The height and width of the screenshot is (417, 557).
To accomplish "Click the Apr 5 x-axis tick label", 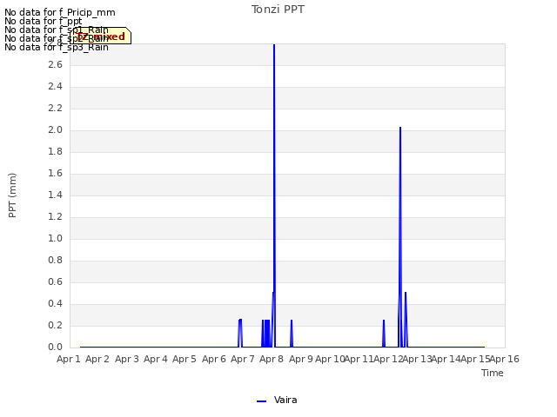I will pyautogui.click(x=185, y=359).
